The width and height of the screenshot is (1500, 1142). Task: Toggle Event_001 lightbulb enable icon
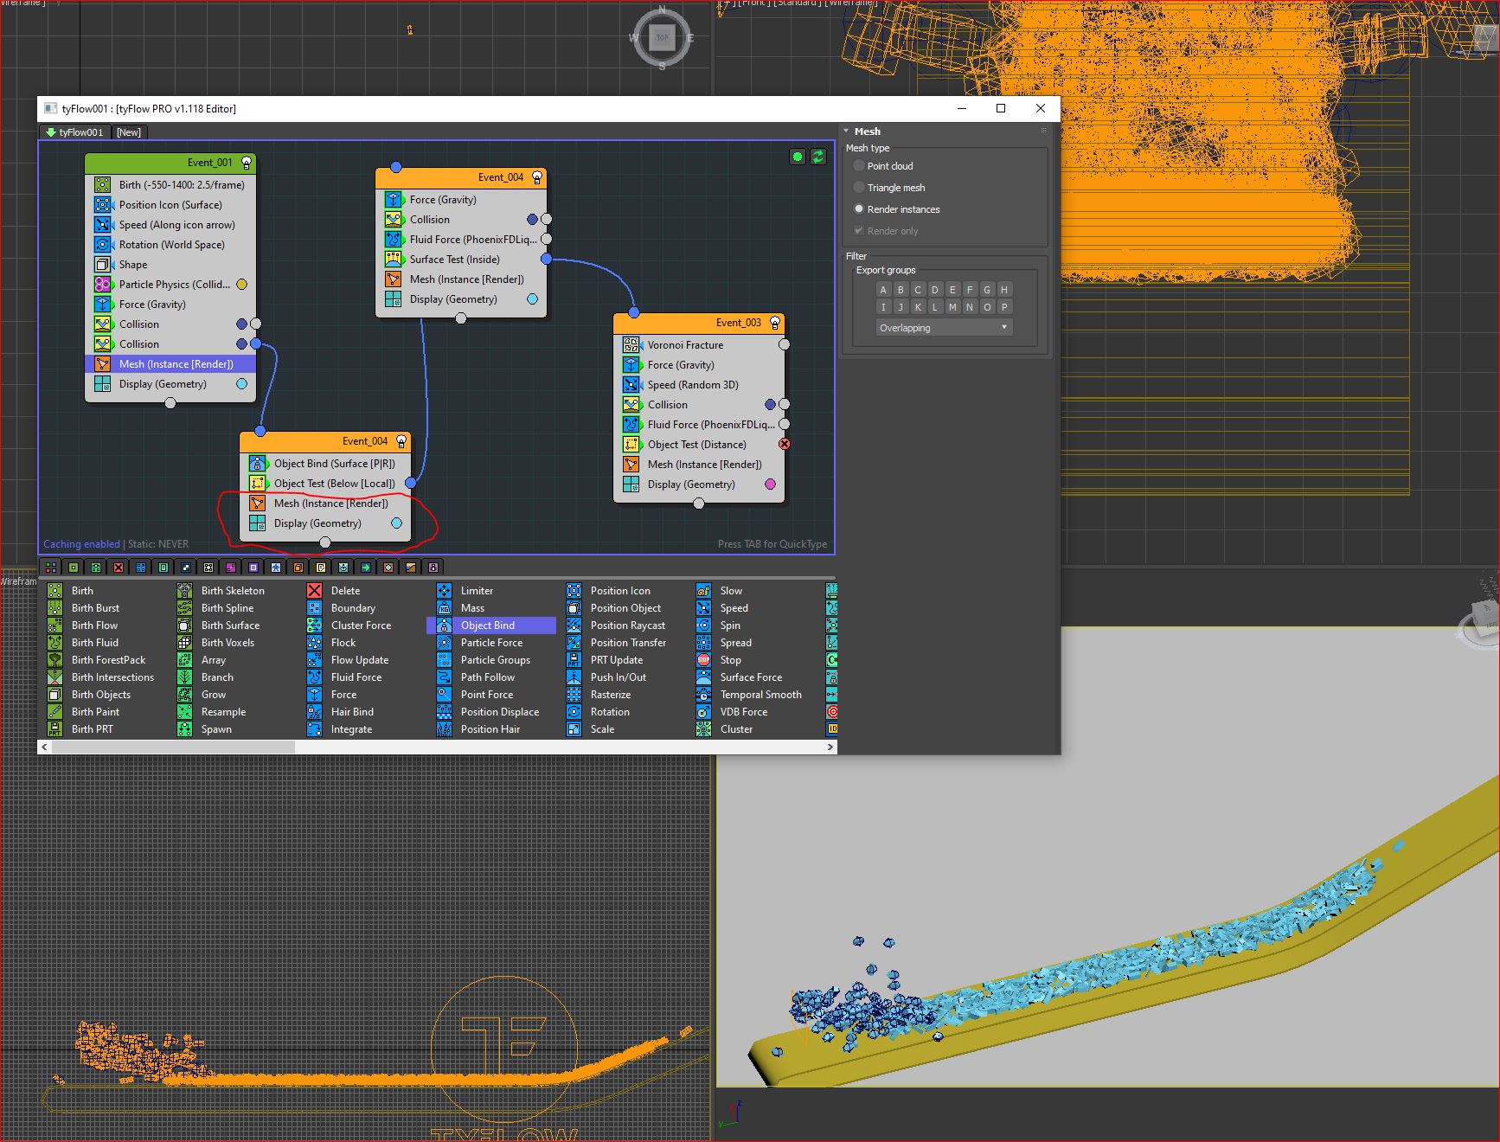(x=247, y=163)
